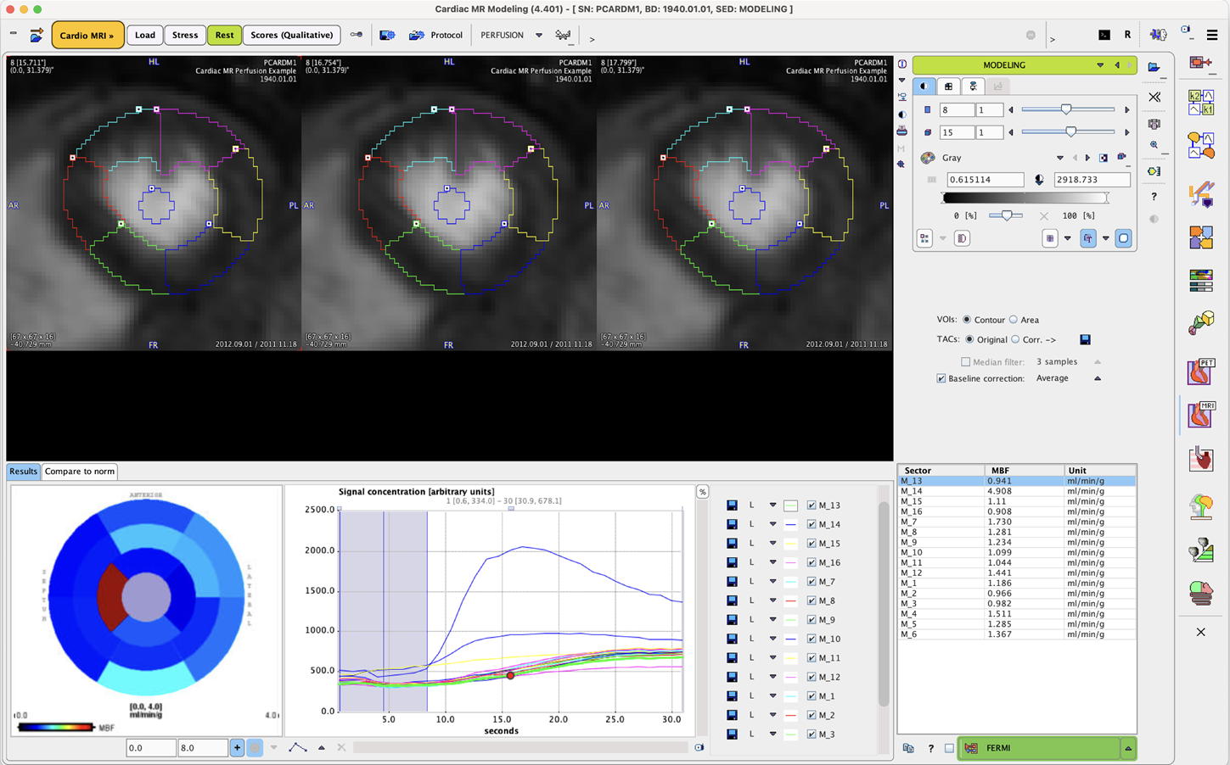1230x765 pixels.
Task: Run the FERMI model button
Action: coord(1039,748)
